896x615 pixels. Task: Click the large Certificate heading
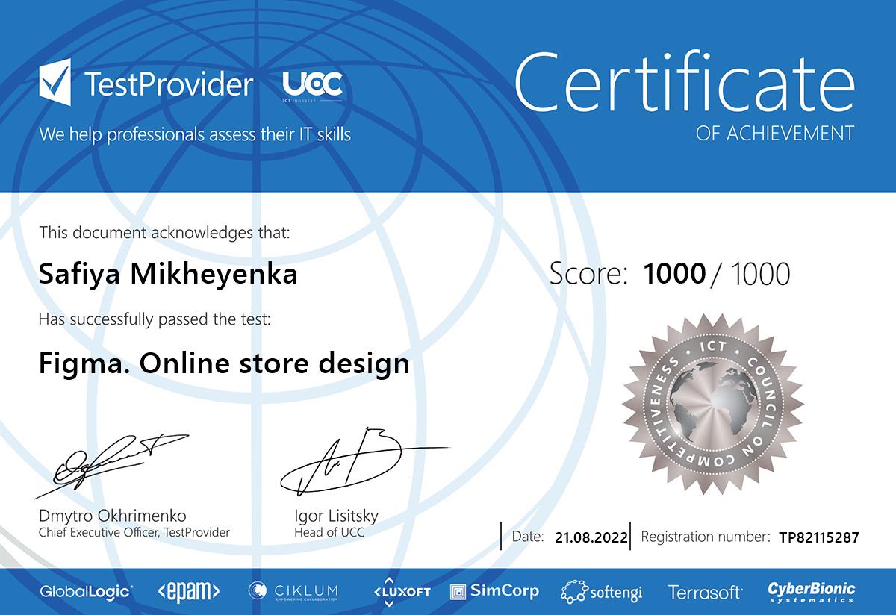(684, 84)
